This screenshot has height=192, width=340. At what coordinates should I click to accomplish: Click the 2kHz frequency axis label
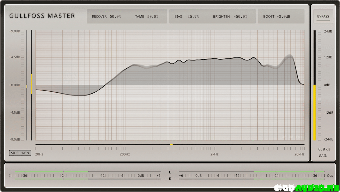coord(214,154)
